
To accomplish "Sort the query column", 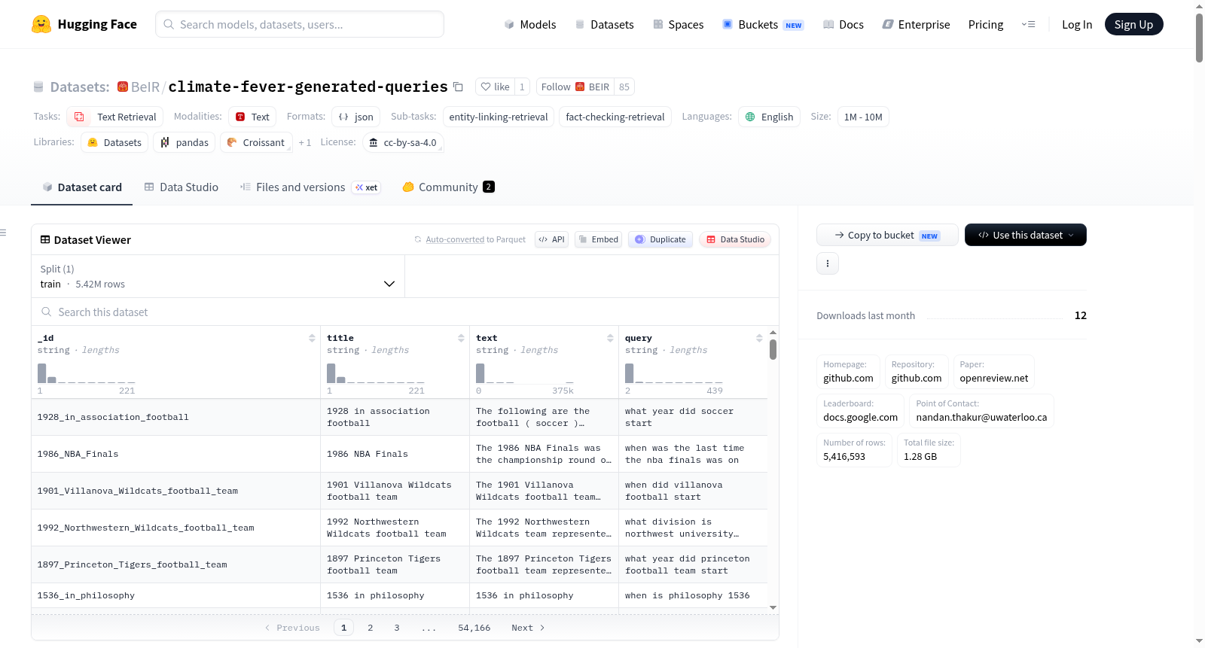I will tap(759, 339).
